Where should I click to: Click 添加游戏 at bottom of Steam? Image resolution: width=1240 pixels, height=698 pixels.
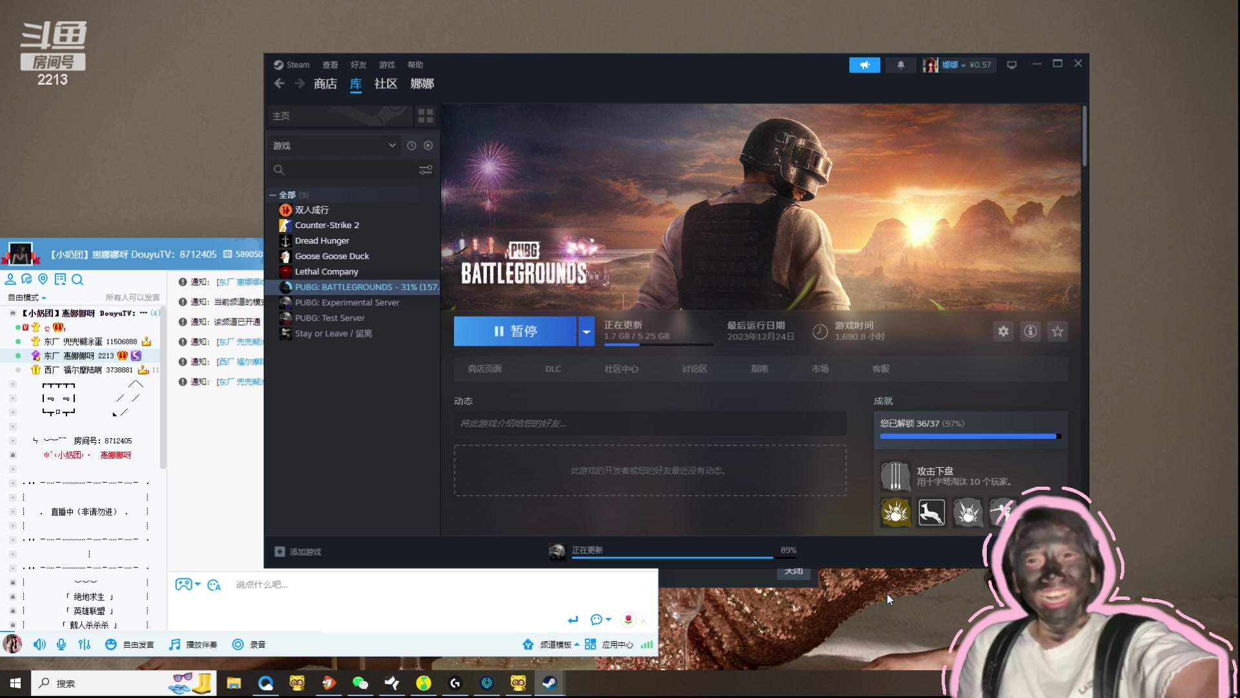pyautogui.click(x=298, y=552)
